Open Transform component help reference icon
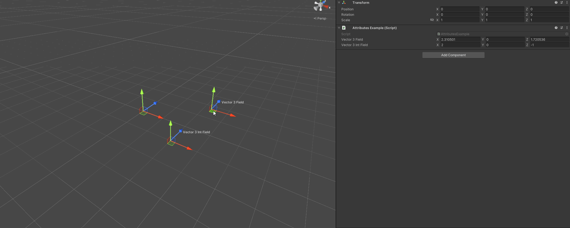Viewport: 570px width, 228px height. click(x=556, y=2)
